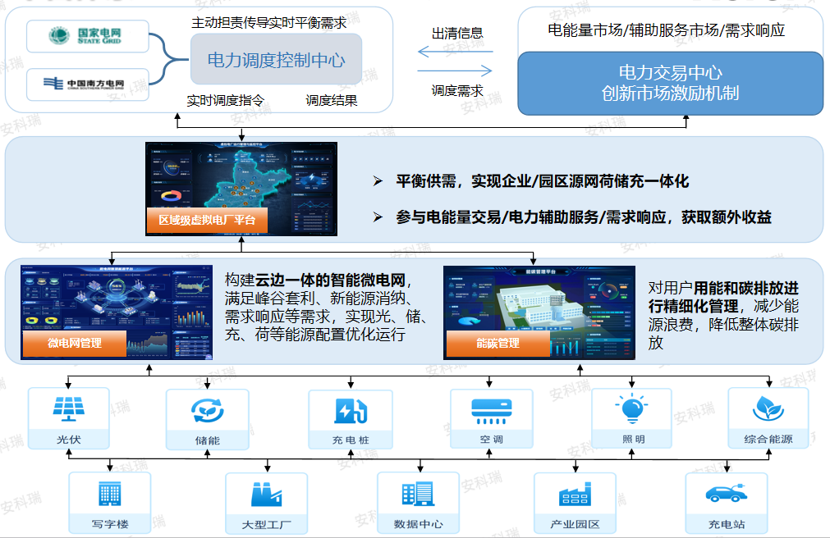Click the 写字楼 office building icon
The width and height of the screenshot is (830, 538).
(111, 493)
